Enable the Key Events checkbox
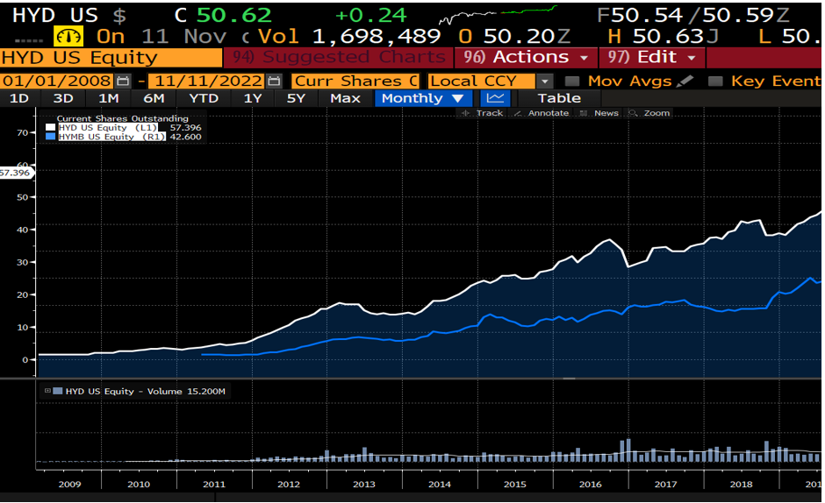825x503 pixels. pos(715,81)
